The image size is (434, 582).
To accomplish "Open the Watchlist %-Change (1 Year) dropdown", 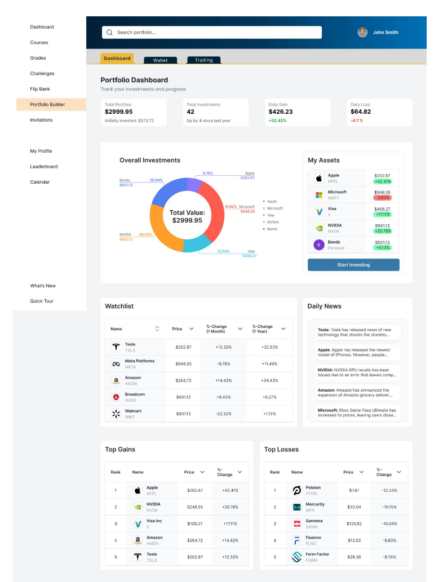I will 284,329.
